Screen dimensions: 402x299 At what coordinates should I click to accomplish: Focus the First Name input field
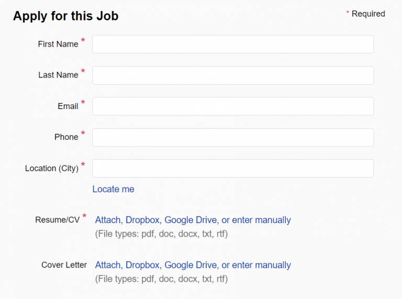tap(233, 45)
